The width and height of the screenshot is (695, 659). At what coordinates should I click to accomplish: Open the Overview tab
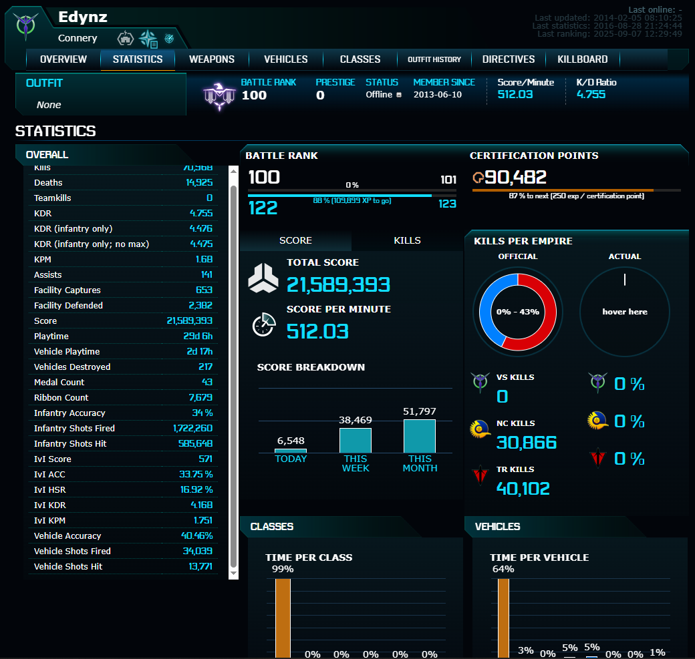pyautogui.click(x=63, y=59)
